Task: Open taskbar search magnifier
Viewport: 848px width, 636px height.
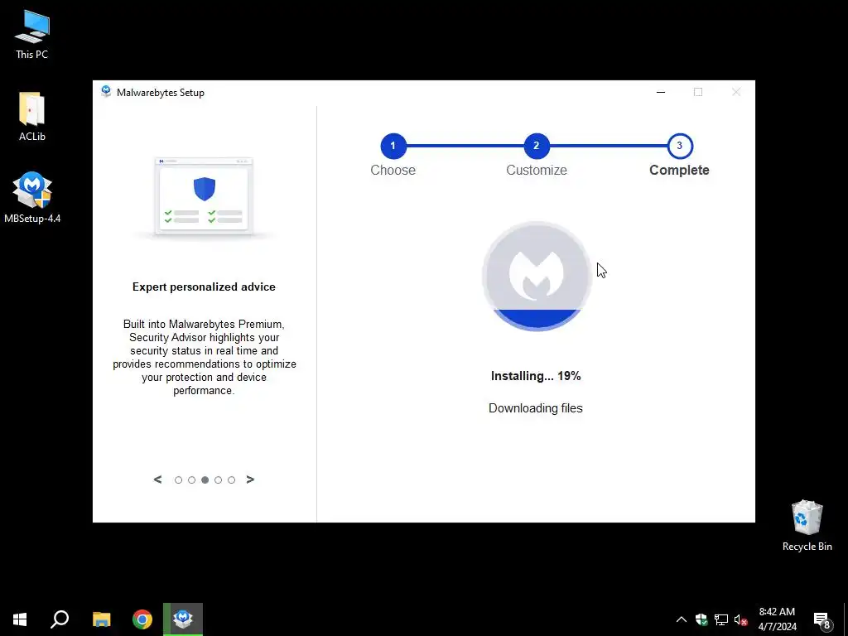Action: point(60,619)
